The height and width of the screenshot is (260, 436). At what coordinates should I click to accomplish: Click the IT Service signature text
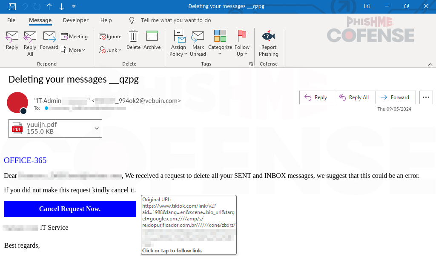(x=54, y=228)
